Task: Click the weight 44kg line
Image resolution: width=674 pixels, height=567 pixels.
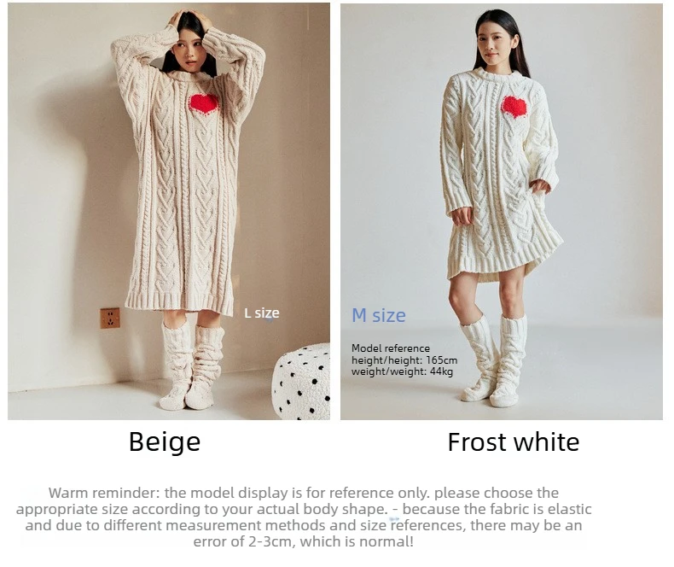Action: tap(403, 371)
